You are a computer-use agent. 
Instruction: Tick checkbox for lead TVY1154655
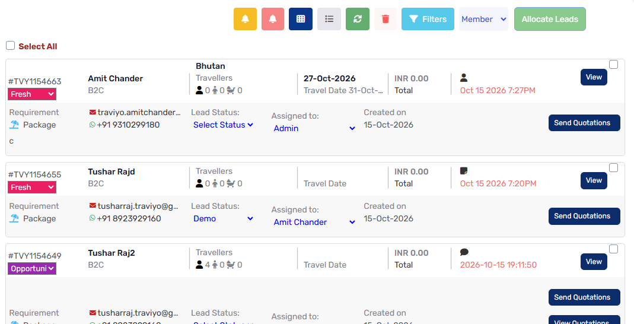[613, 167]
